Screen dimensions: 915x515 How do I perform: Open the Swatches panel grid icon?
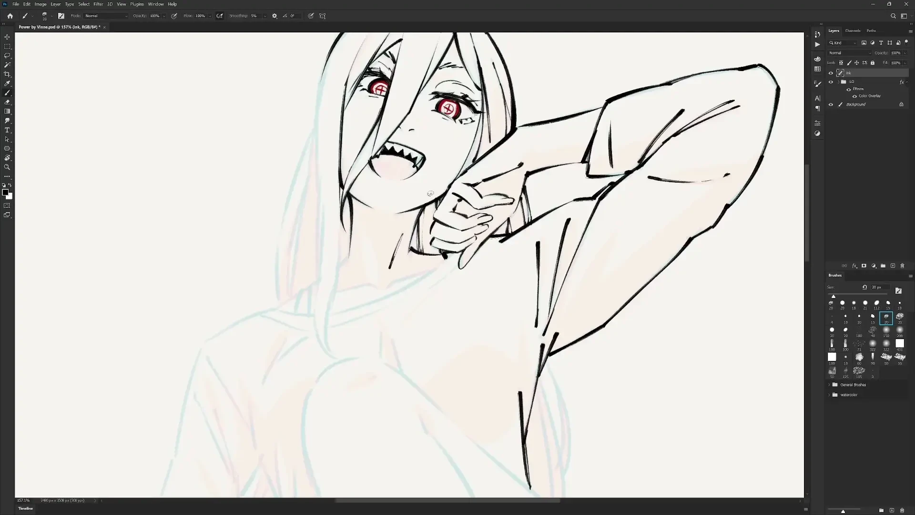817,69
